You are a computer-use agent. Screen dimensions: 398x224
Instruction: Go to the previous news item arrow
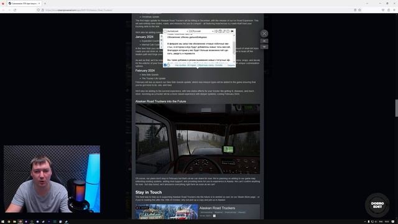(x=264, y=41)
